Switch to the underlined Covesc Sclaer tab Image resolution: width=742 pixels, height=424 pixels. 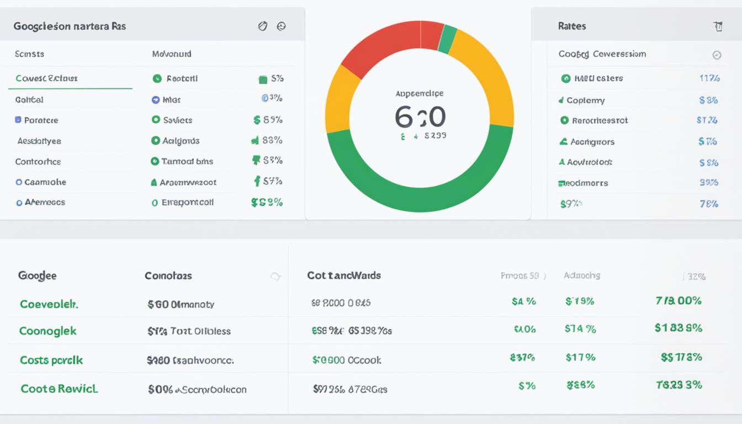coord(47,78)
